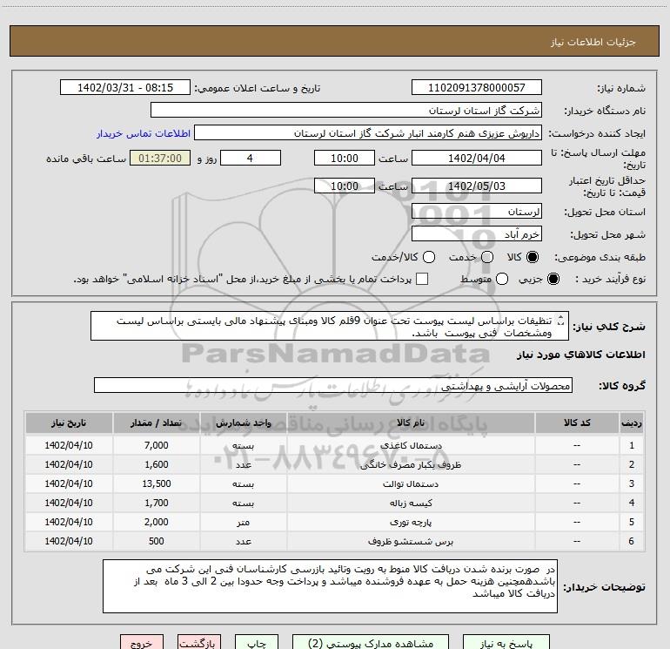The width and height of the screenshot is (670, 649).
Task: Click the ردیف column header
Action: 632,423
